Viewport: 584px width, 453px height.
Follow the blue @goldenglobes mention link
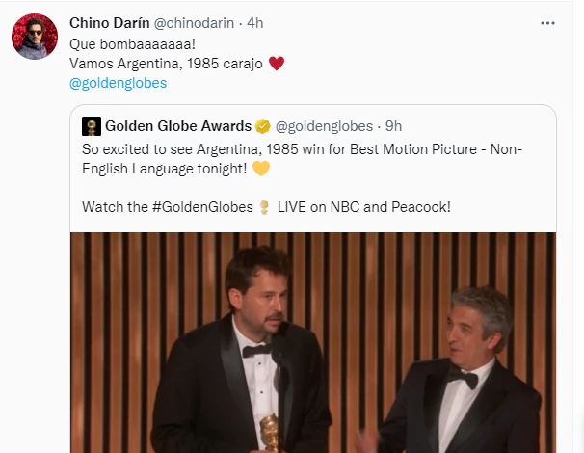tap(119, 83)
